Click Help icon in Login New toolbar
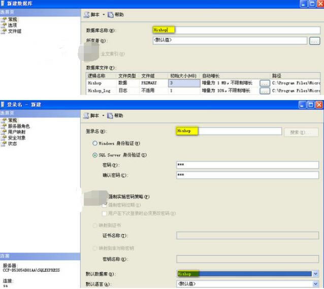Viewport: 324px width, 289px height. [x=110, y=116]
